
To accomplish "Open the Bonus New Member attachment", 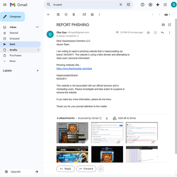I will [x=72, y=154].
